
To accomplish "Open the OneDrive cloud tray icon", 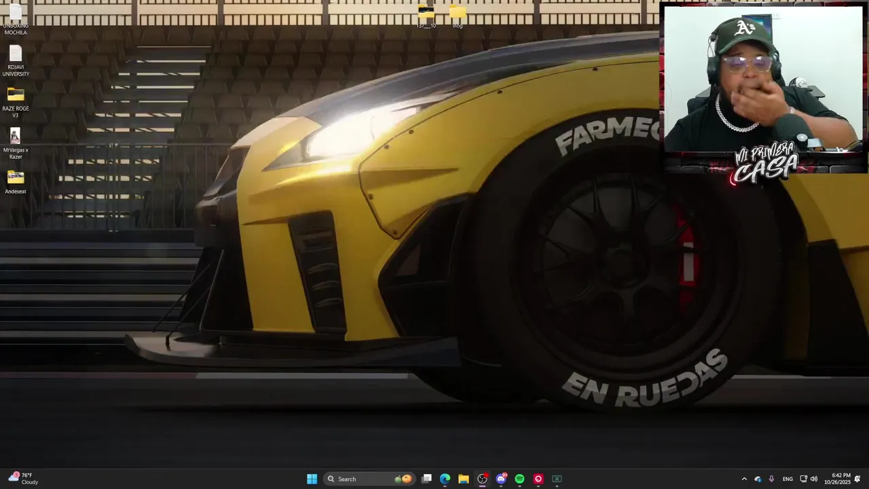I will coord(758,479).
